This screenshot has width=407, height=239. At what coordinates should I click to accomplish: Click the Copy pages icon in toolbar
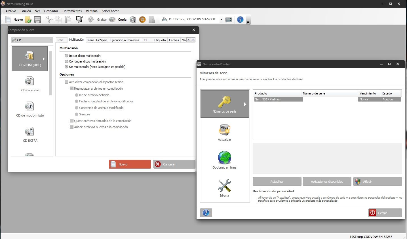pos(59,20)
